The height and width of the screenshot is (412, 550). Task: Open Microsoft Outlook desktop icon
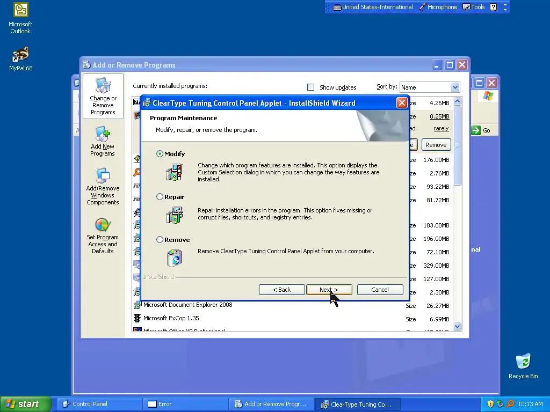[20, 19]
